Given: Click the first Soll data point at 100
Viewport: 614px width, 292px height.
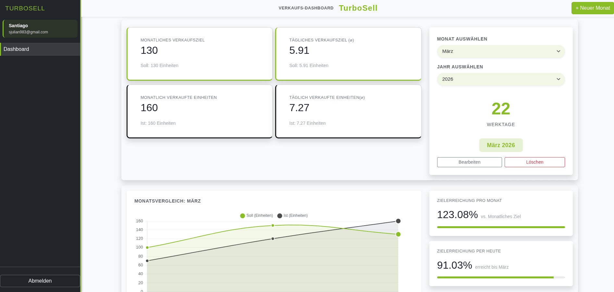Looking at the screenshot, I should coord(147,248).
